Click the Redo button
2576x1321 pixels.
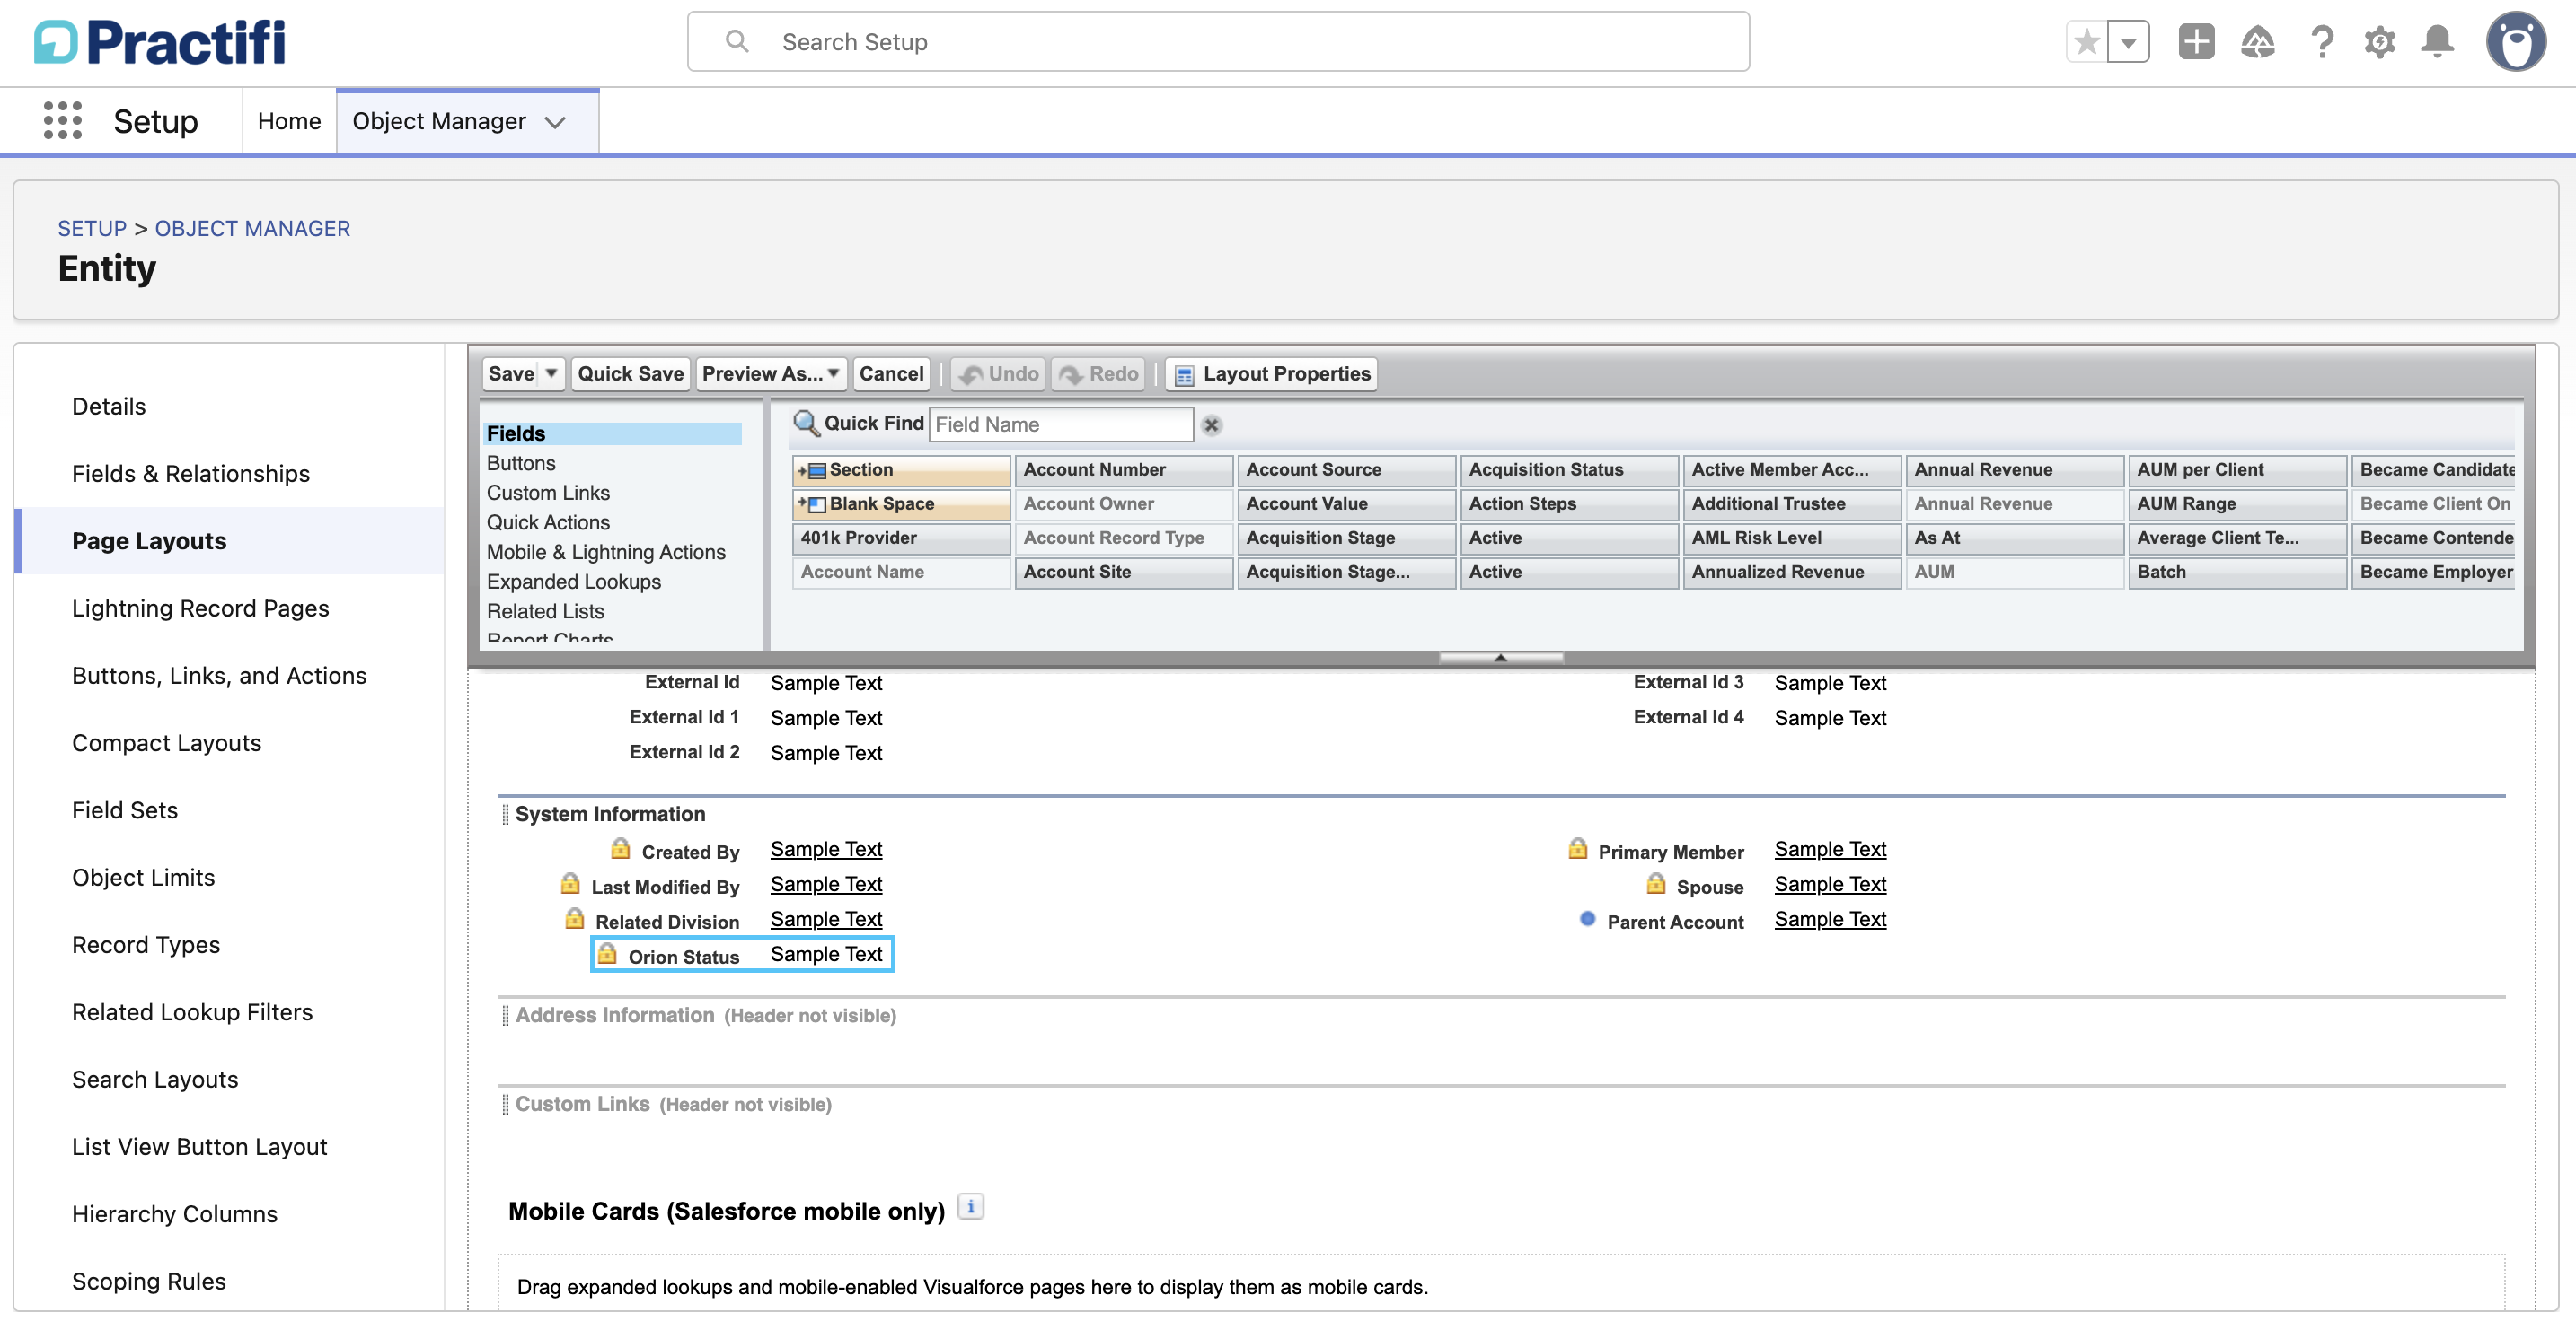click(x=1099, y=373)
